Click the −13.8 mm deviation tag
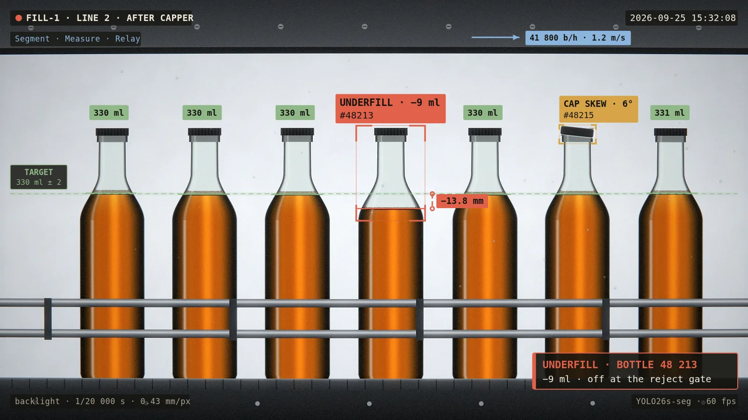Screen dimensions: 748x420 462,201
